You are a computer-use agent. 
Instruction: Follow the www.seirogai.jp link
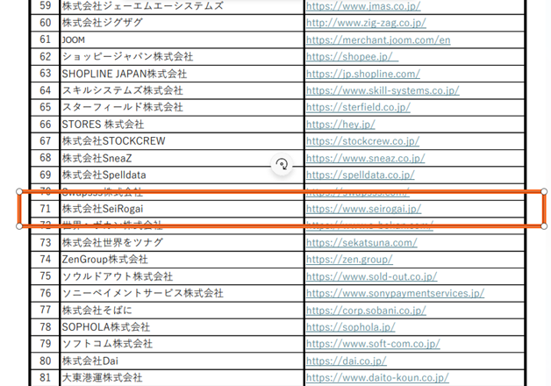[x=363, y=209]
